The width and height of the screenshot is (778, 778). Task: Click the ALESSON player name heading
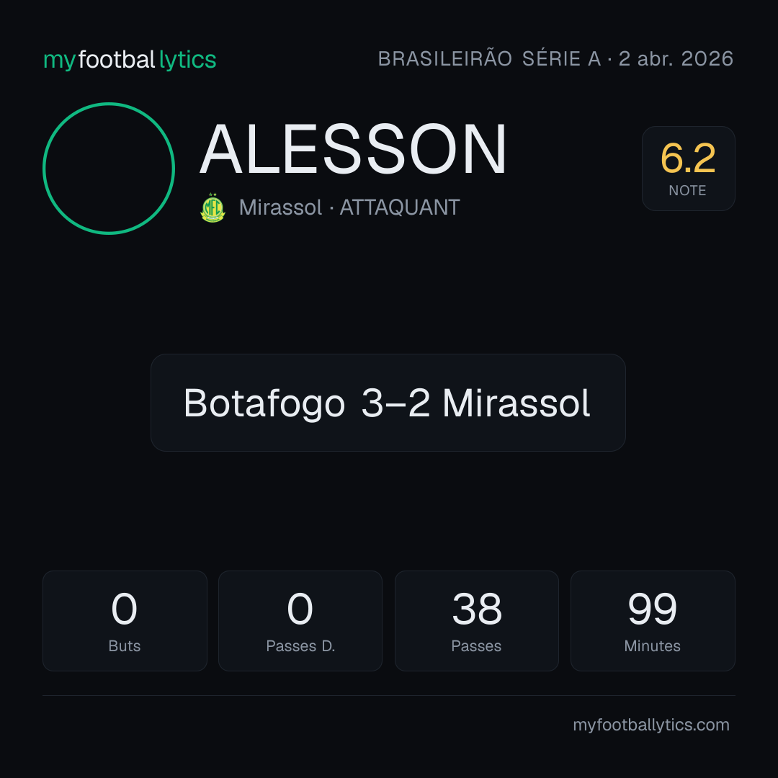[353, 149]
